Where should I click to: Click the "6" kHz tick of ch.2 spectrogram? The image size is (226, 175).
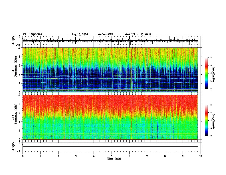pos(20,113)
